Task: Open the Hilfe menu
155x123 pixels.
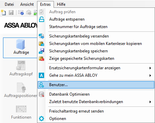Action: [x=61, y=4]
